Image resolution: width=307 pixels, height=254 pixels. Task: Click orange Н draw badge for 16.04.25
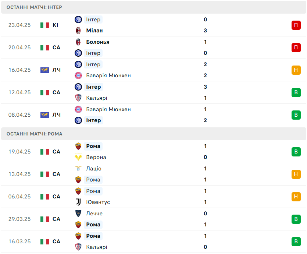296,70
